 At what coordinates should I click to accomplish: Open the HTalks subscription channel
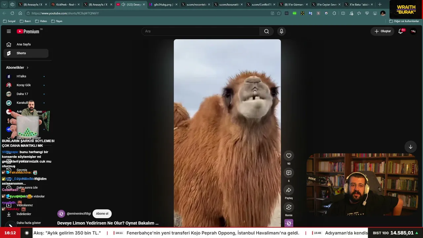[26, 76]
